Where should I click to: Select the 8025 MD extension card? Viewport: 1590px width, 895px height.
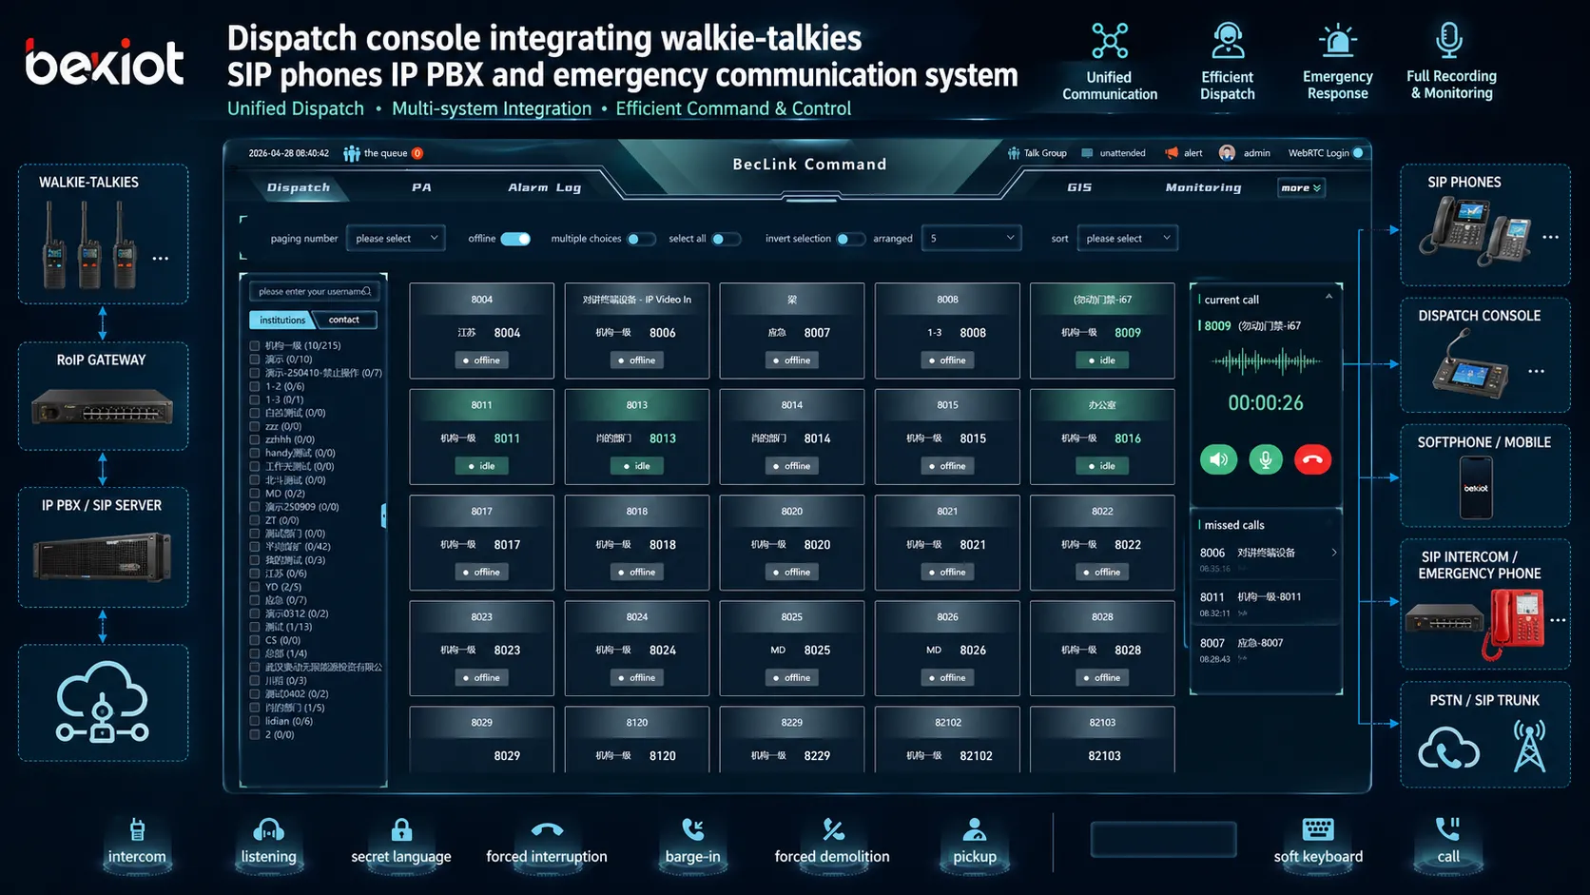792,648
